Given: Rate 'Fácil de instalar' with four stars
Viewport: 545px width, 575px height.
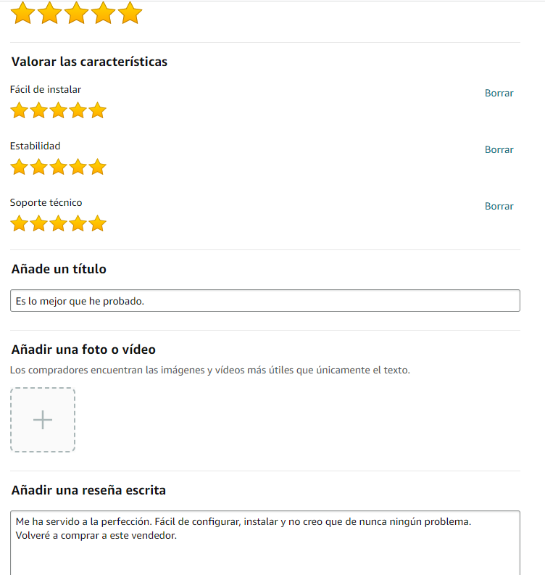Looking at the screenshot, I should pyautogui.click(x=78, y=111).
